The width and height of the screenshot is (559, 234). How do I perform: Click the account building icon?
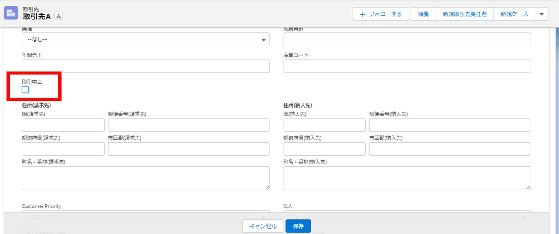click(11, 13)
